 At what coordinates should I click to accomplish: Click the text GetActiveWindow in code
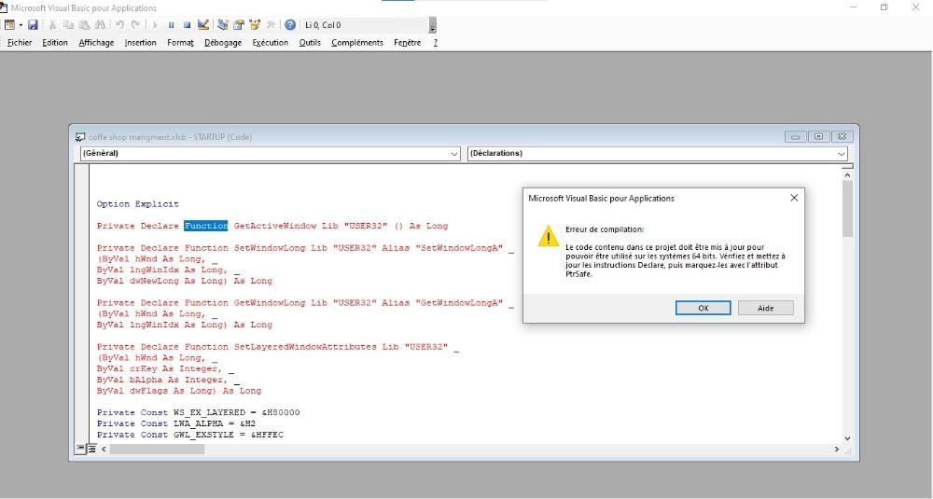pos(275,226)
